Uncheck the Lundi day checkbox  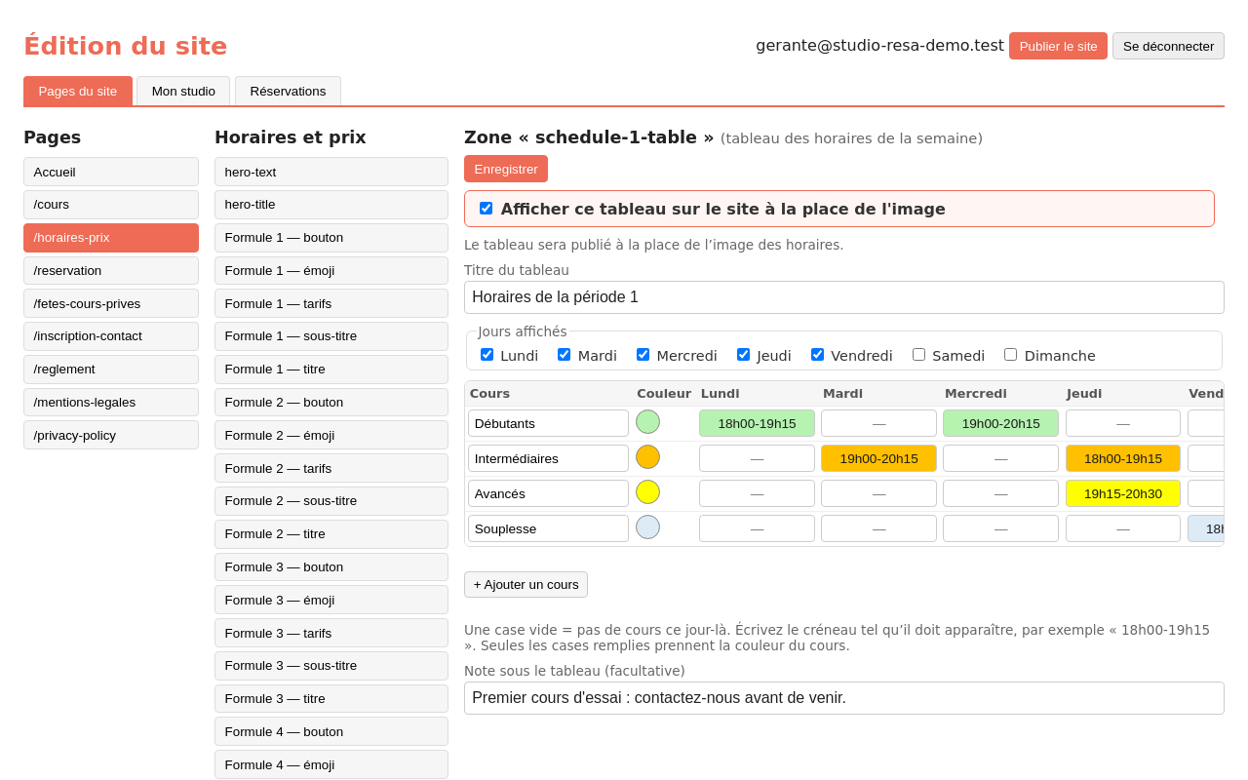487,355
